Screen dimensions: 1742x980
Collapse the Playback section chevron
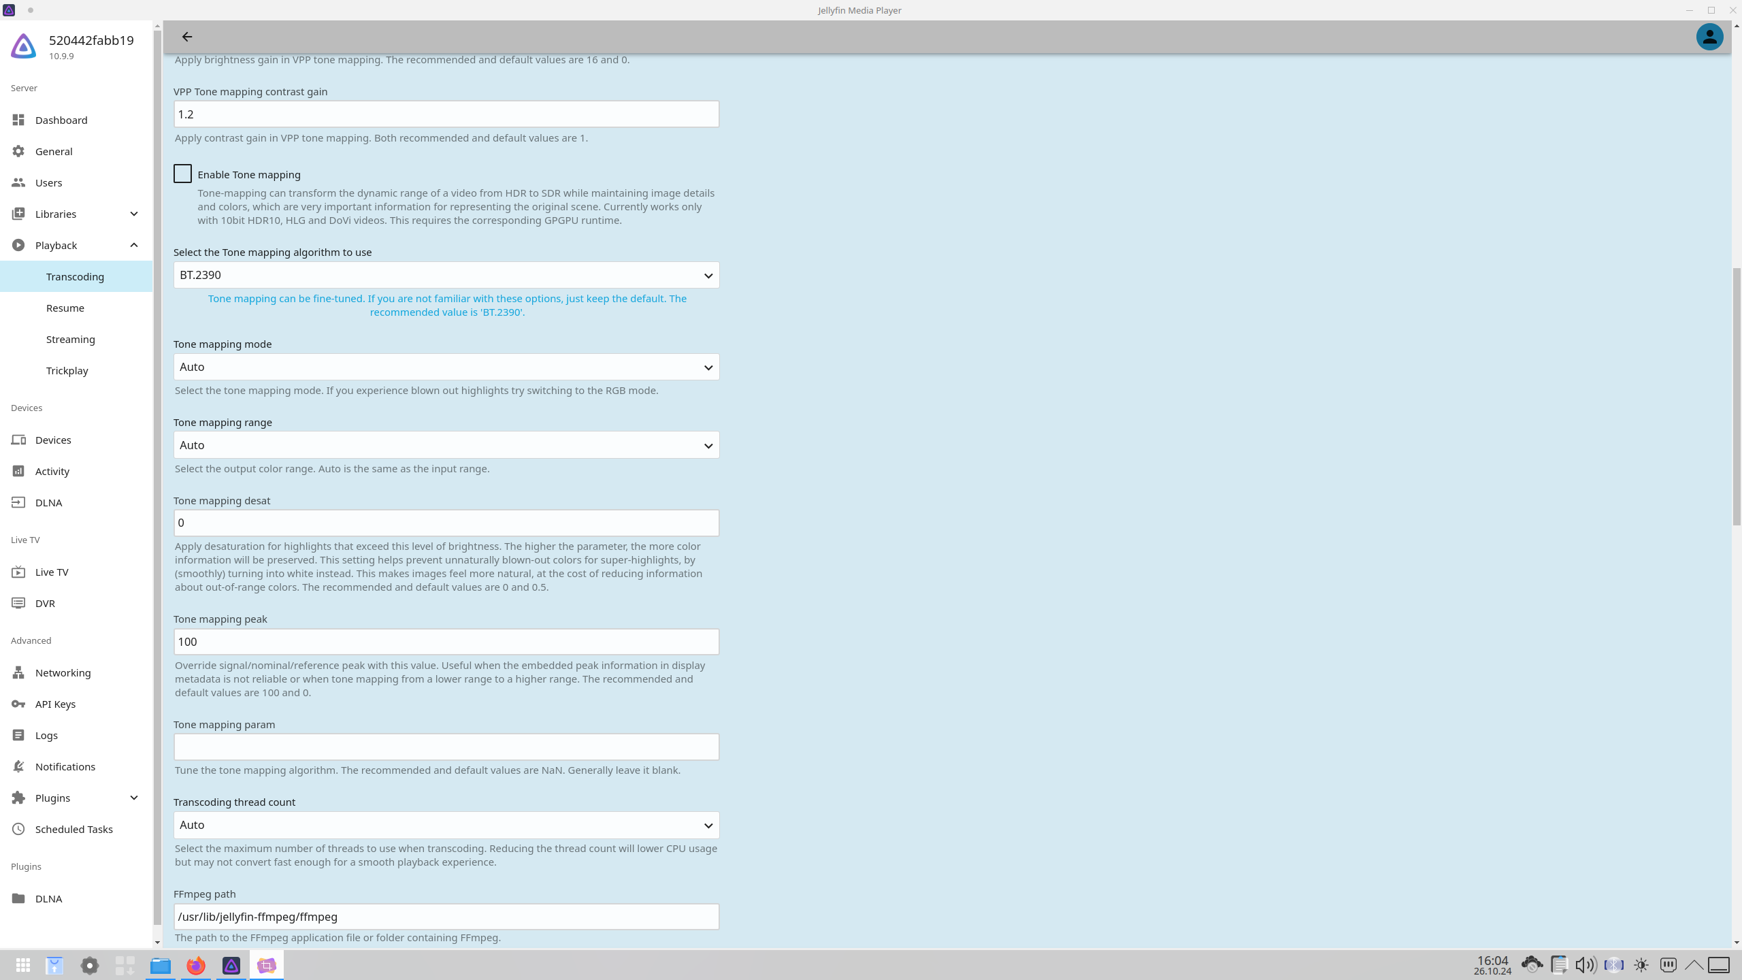click(x=134, y=245)
